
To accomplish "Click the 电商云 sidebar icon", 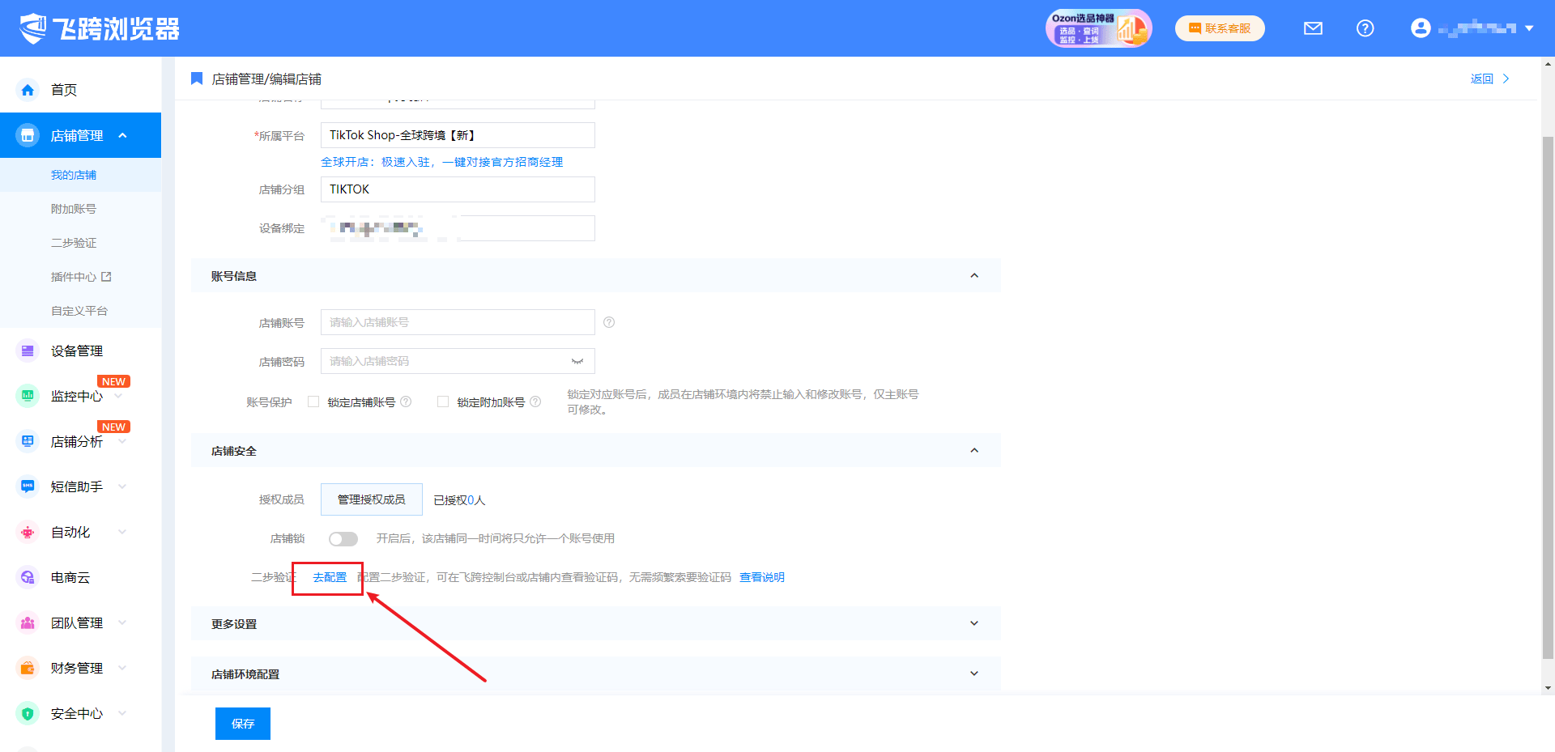I will 28,577.
